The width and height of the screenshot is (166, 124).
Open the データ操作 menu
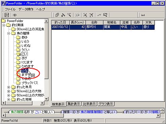26,9
